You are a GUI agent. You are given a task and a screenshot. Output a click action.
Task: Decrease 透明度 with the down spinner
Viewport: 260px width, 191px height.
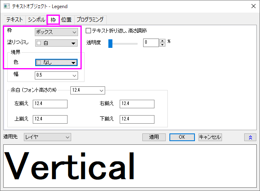pos(162,45)
